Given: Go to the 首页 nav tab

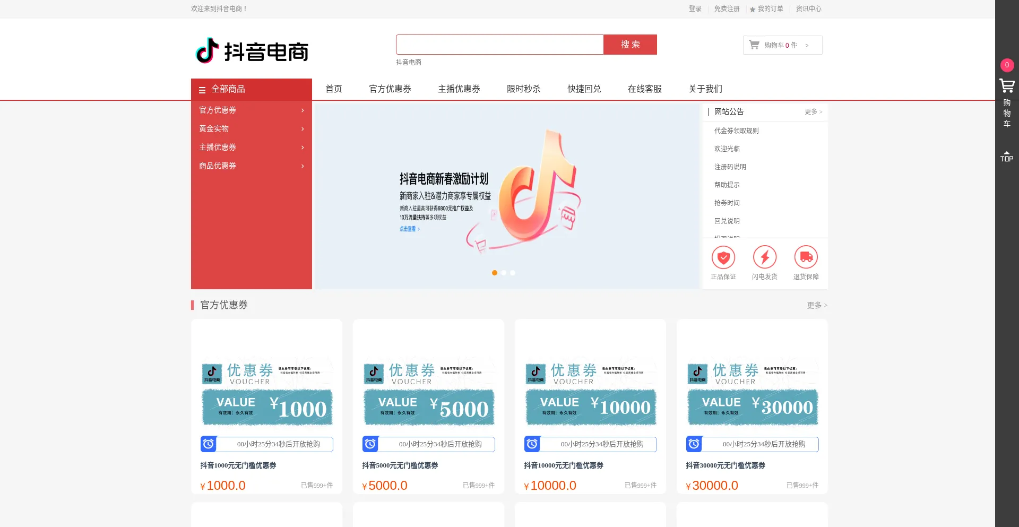Looking at the screenshot, I should point(334,89).
